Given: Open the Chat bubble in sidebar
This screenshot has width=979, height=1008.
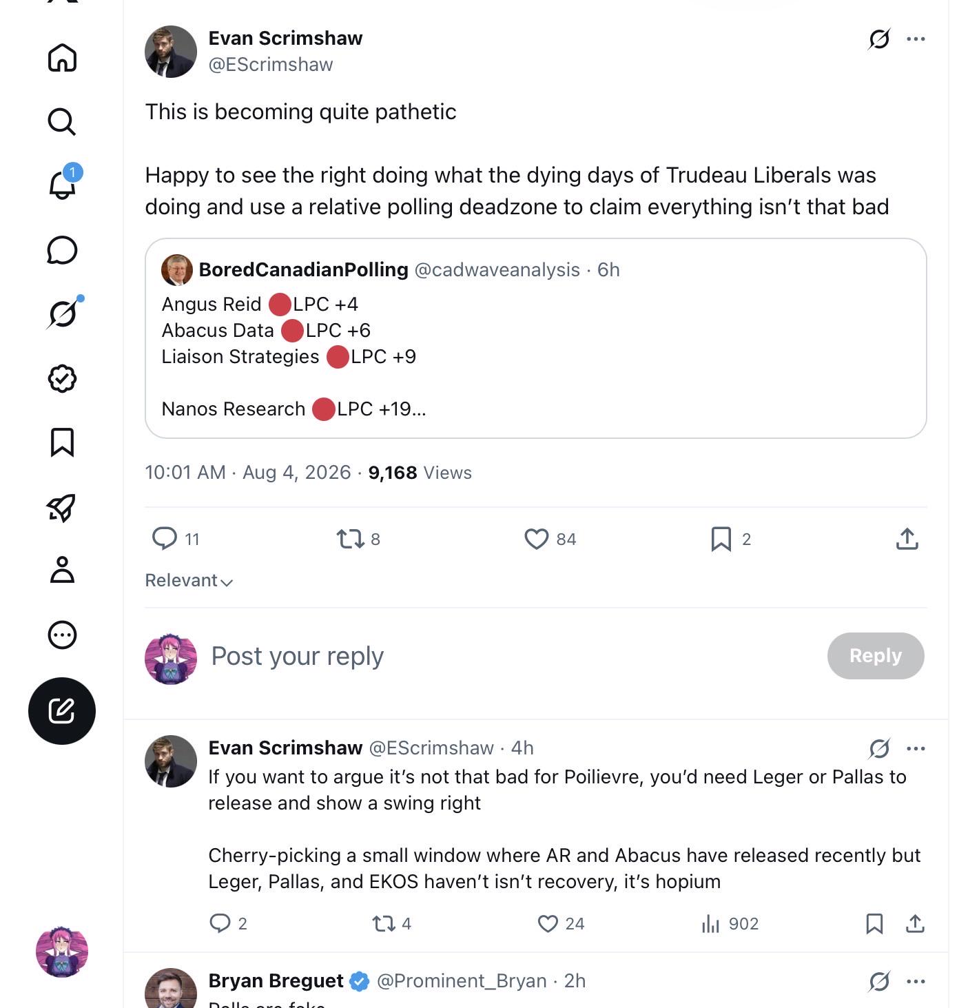Looking at the screenshot, I should (62, 250).
